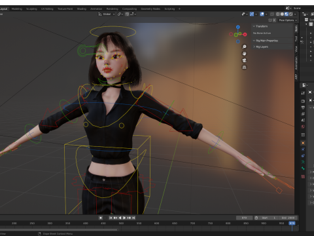Click the timeline horizontal scrollbar
314x236 pixels.
(x=59, y=229)
